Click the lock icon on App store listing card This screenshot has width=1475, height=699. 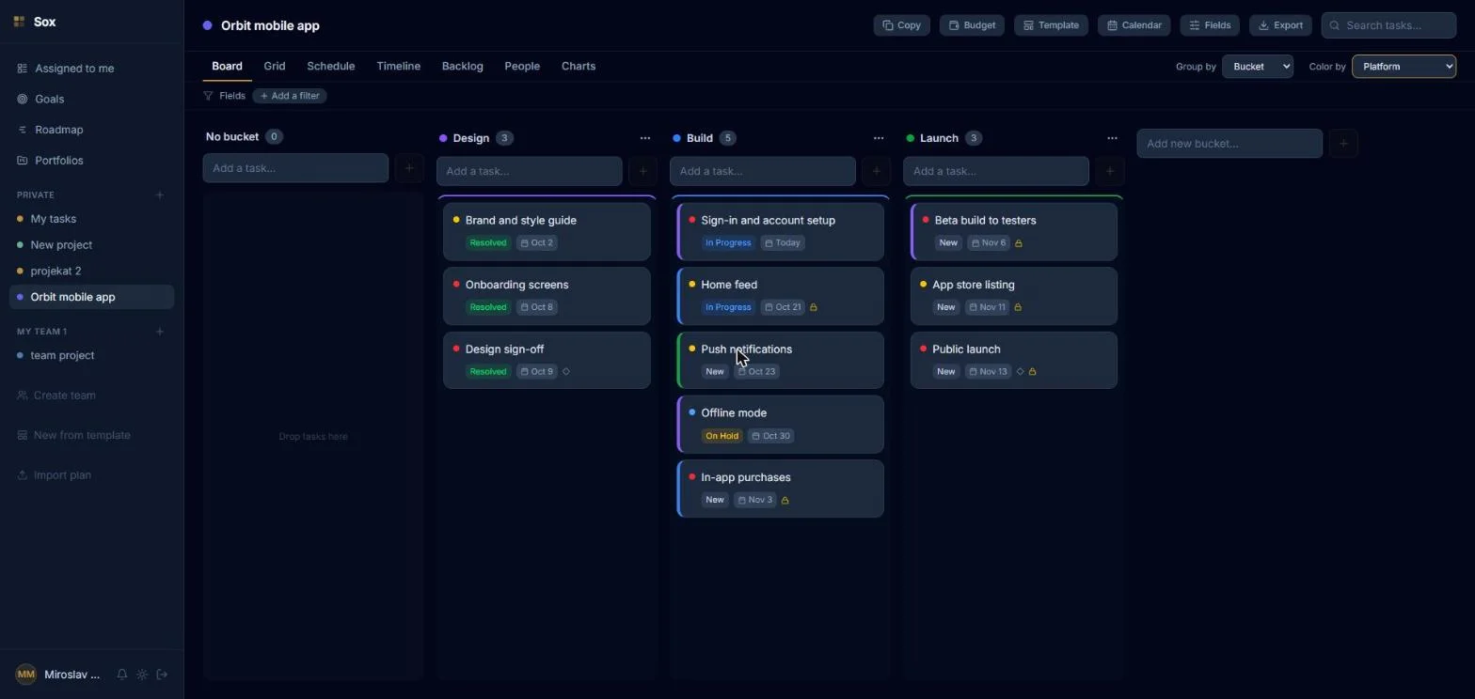click(x=1018, y=307)
